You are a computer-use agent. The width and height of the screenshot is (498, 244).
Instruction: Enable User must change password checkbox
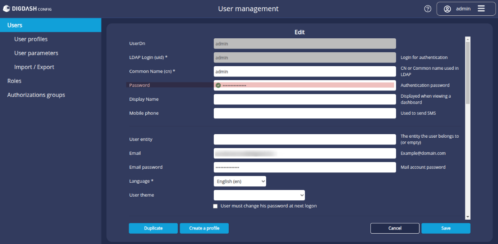216,206
